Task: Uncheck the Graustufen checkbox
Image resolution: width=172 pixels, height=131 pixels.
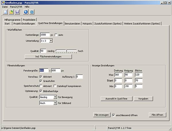Action: coord(41,81)
